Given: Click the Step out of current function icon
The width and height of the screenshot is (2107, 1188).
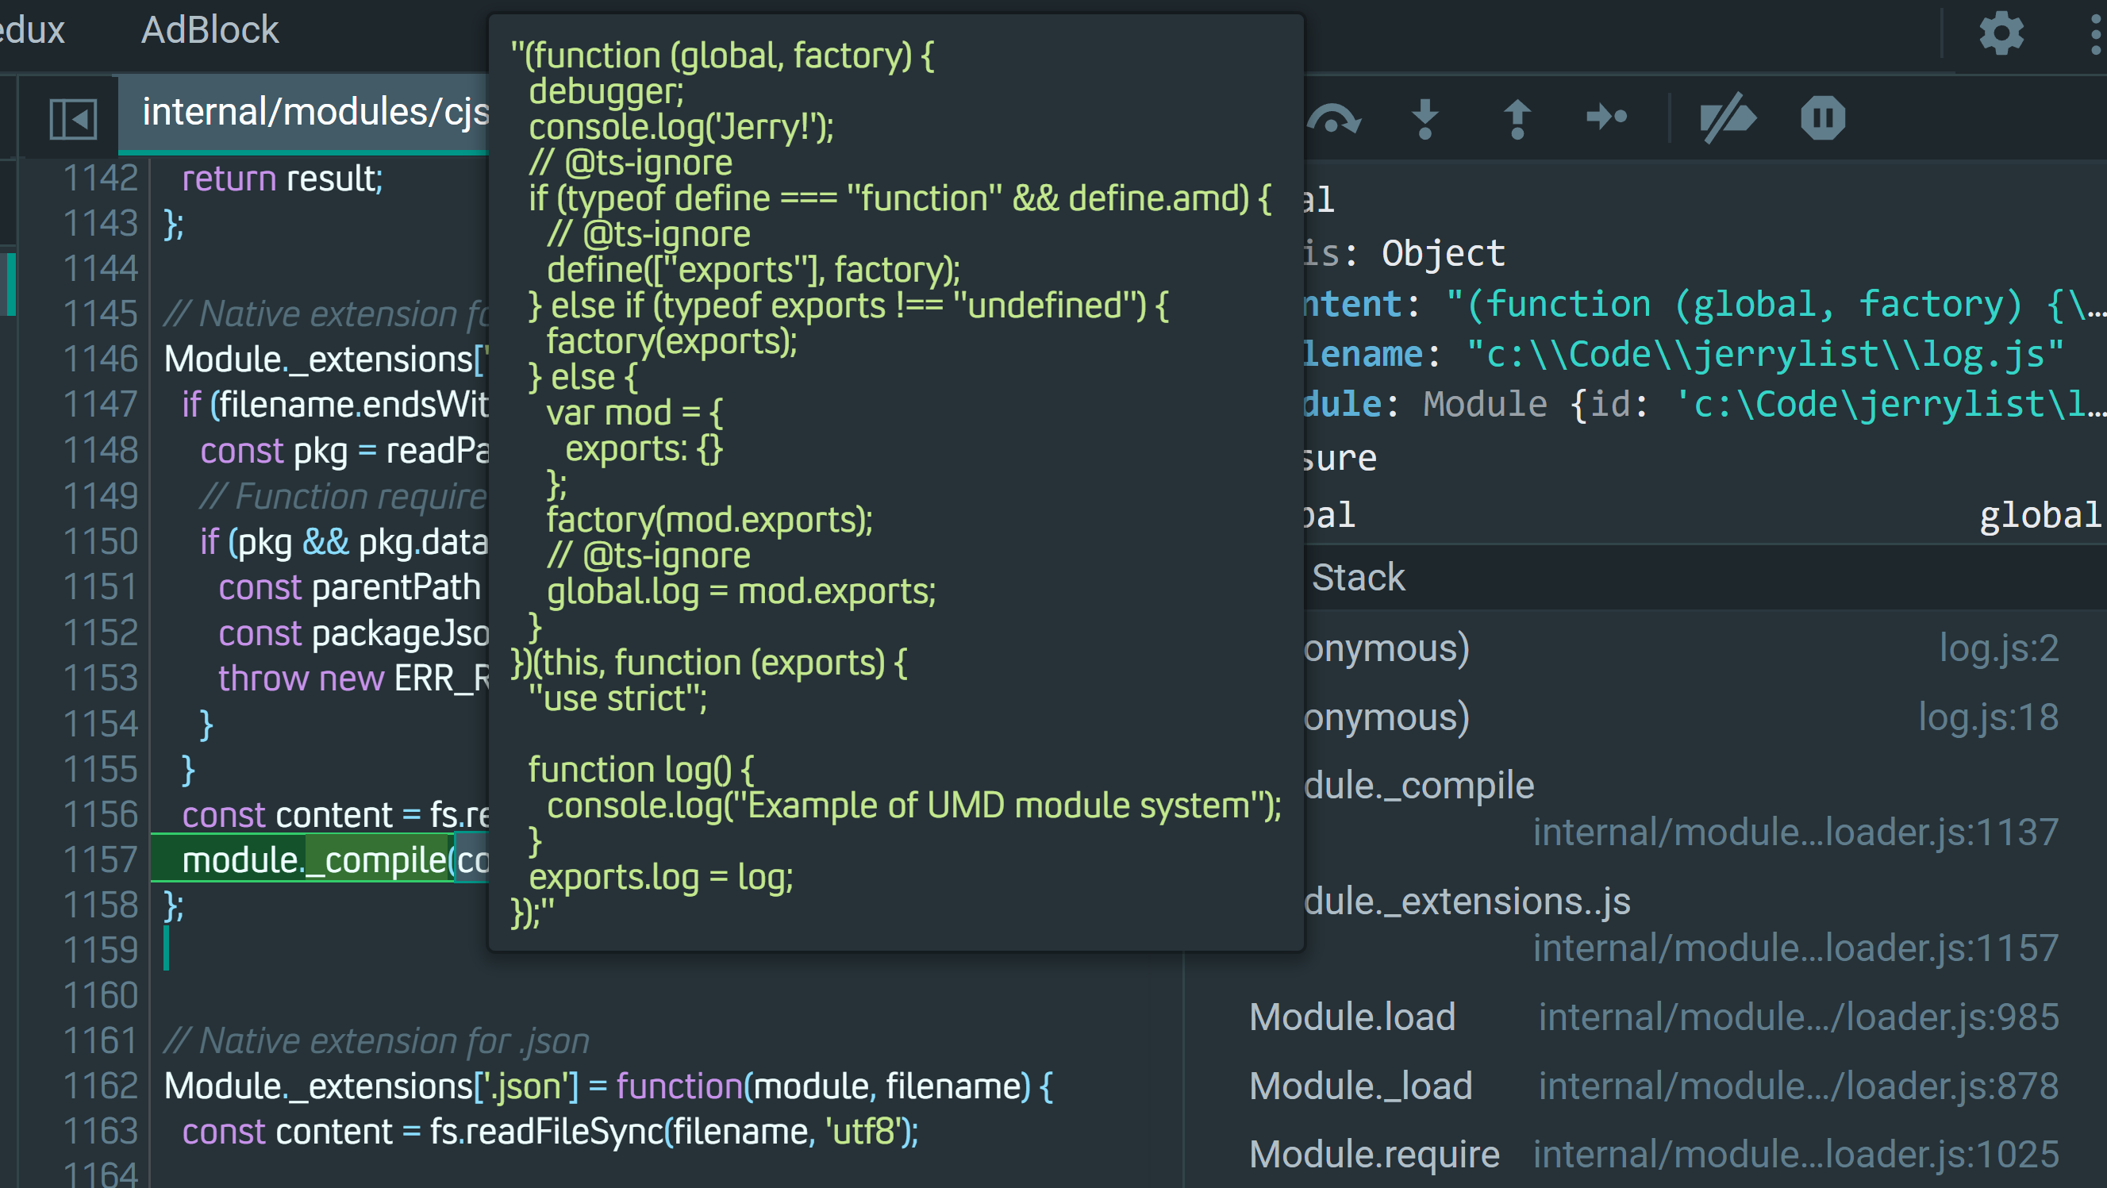Looking at the screenshot, I should (x=1517, y=120).
